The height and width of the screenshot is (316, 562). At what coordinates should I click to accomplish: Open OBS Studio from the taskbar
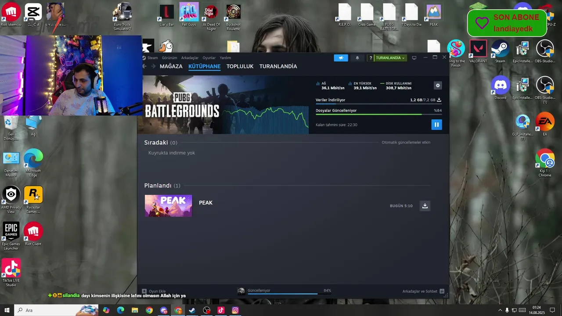pos(207,310)
